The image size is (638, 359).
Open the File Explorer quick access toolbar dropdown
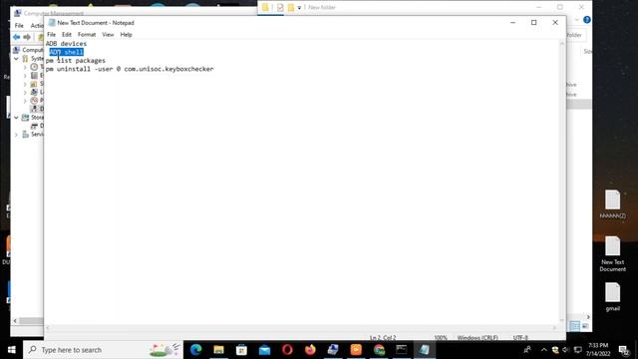coord(299,8)
